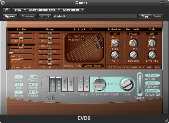The image size is (169, 123).
Task: Toggle the Treble filter switch
Action: (59, 84)
